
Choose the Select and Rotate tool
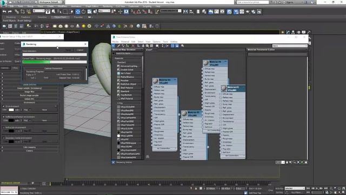pyautogui.click(x=83, y=11)
